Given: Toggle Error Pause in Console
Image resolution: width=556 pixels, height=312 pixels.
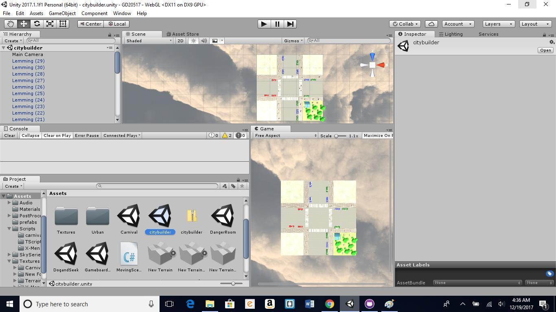Looking at the screenshot, I should [87, 135].
